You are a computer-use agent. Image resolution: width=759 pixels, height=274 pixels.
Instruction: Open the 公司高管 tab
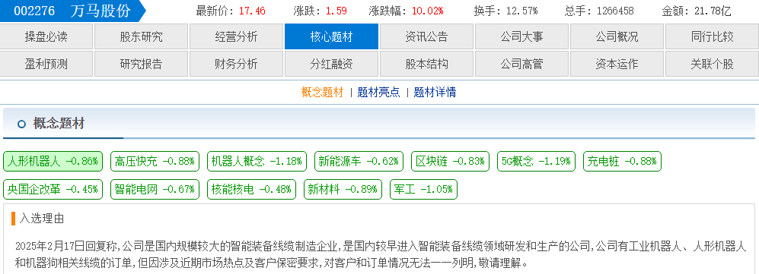[521, 64]
